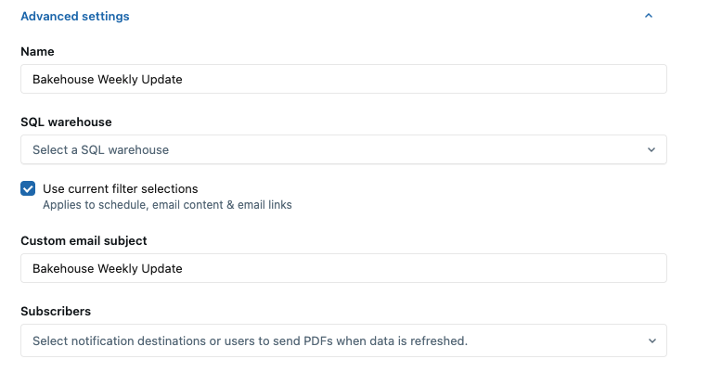Click the Subscribers label
Viewport: 709px width, 372px height.
coord(56,311)
